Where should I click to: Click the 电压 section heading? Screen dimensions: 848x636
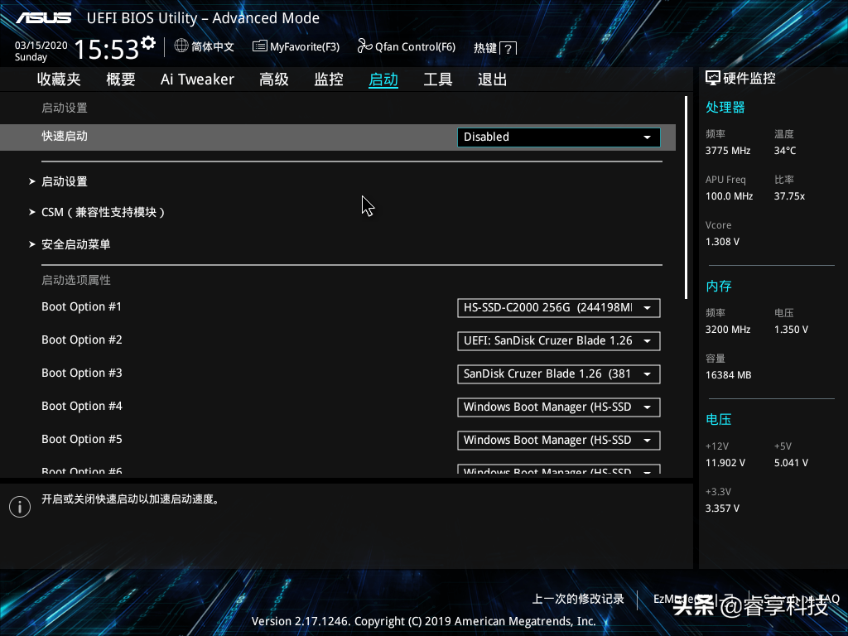coord(719,419)
